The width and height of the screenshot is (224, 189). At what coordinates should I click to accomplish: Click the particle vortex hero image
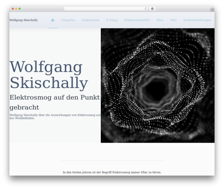click(x=158, y=85)
